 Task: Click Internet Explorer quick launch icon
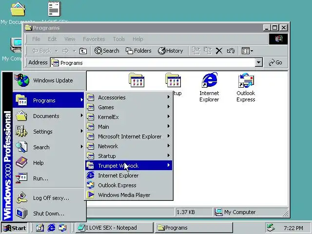(x=51, y=228)
